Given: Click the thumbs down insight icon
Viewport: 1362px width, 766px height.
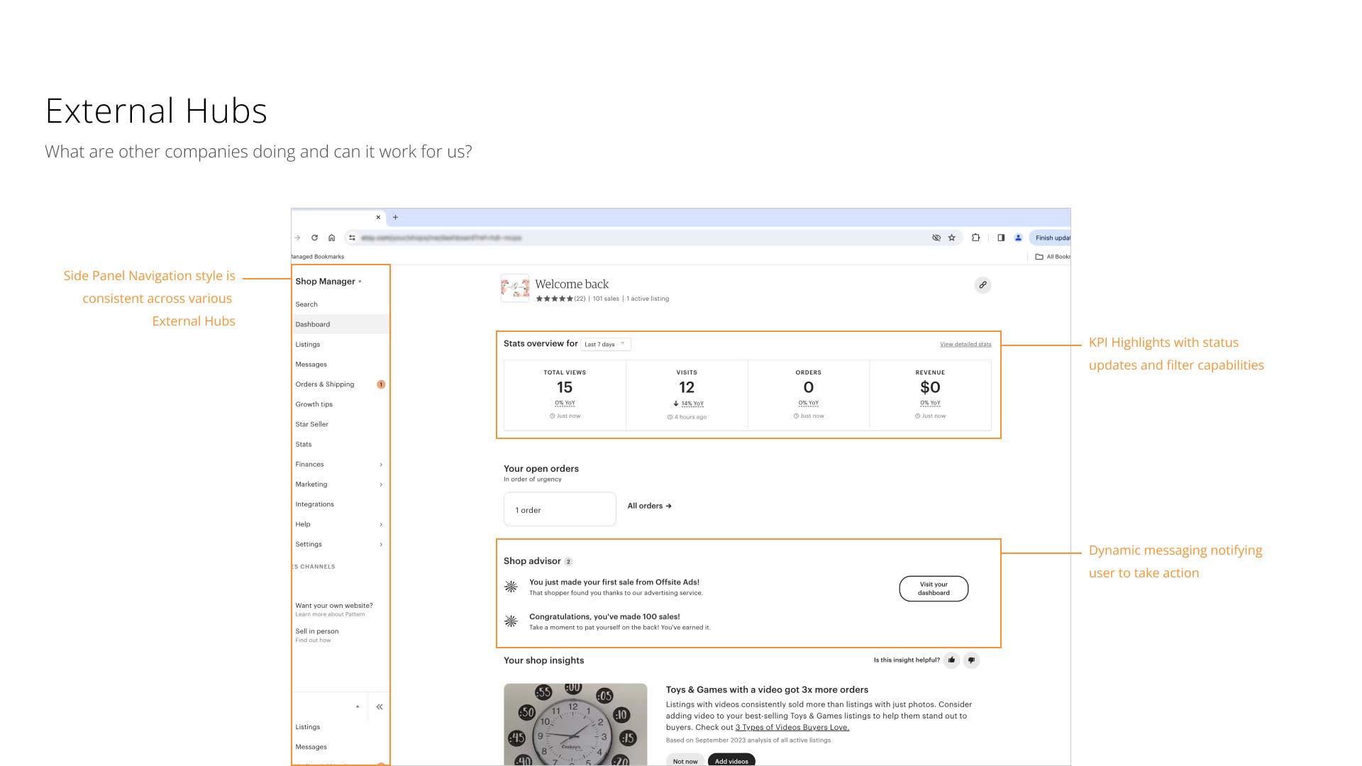Looking at the screenshot, I should tap(971, 660).
